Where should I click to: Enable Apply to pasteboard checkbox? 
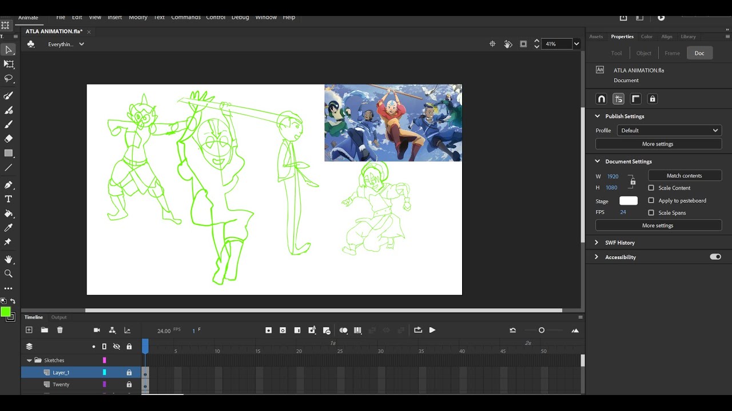tap(651, 200)
